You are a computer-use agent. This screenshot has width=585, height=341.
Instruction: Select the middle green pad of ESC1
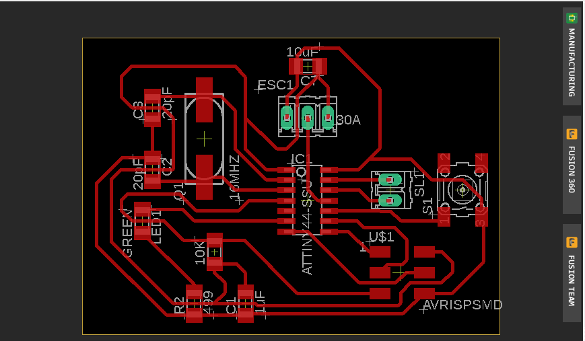[308, 118]
